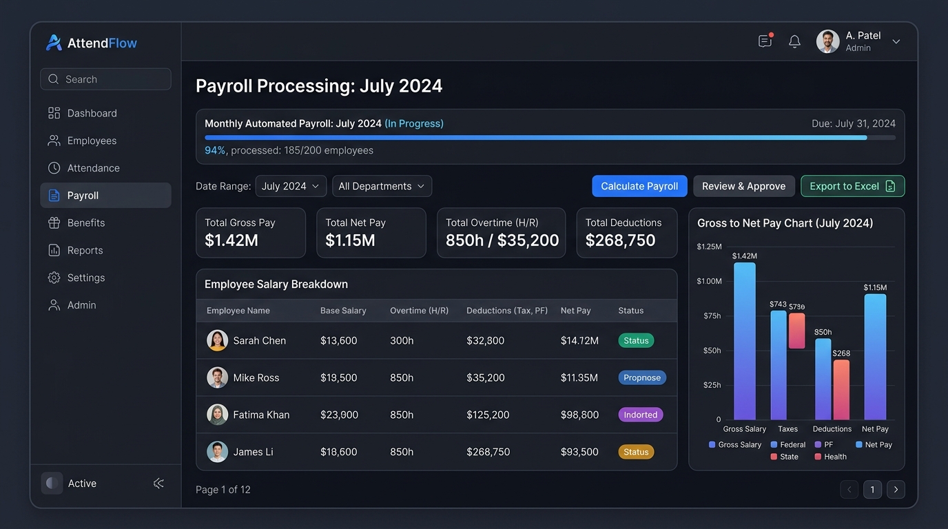Click the Net Pay column header
The height and width of the screenshot is (529, 948).
point(576,311)
